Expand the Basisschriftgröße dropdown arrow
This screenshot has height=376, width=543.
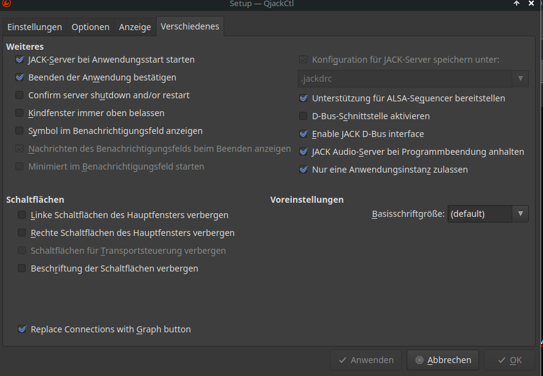point(520,214)
